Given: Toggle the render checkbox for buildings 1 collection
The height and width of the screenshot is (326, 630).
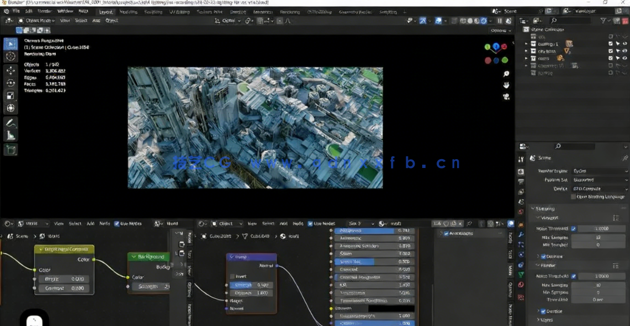Looking at the screenshot, I should pyautogui.click(x=611, y=43).
